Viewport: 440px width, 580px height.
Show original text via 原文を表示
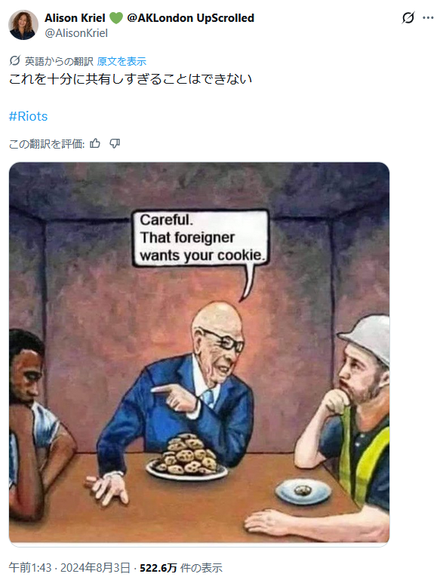(x=122, y=61)
